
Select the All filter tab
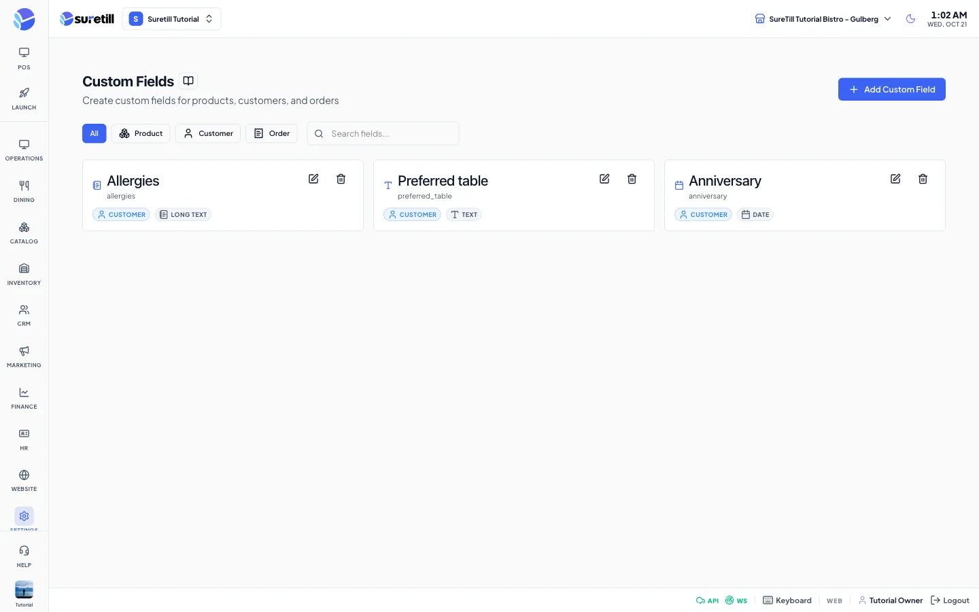point(95,133)
